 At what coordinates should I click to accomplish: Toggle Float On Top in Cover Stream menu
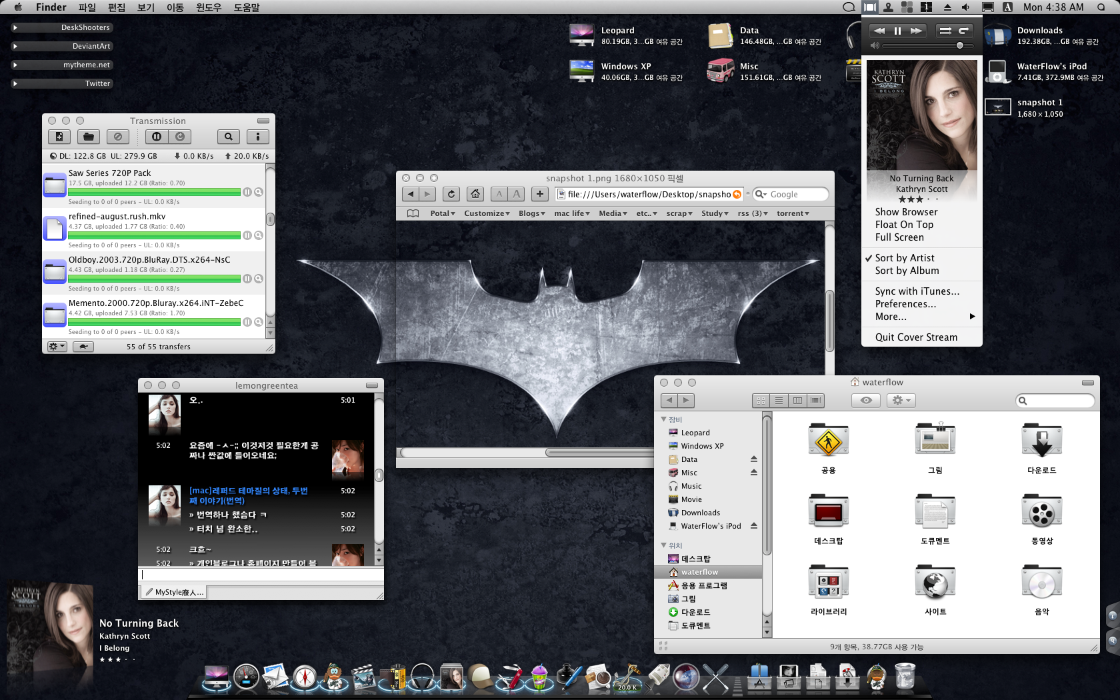click(922, 225)
